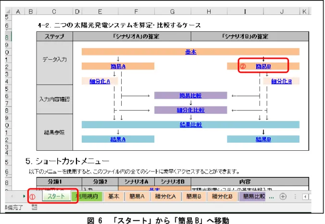The image size is (325, 224).
Task: Click the 簡易A link
Action: pyautogui.click(x=118, y=66)
